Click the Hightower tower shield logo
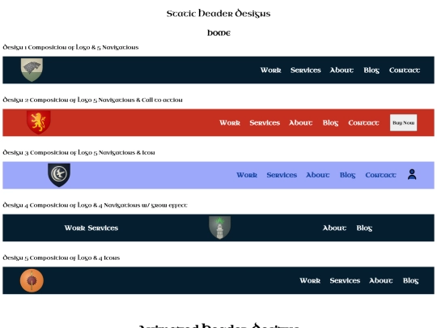 pos(219,228)
